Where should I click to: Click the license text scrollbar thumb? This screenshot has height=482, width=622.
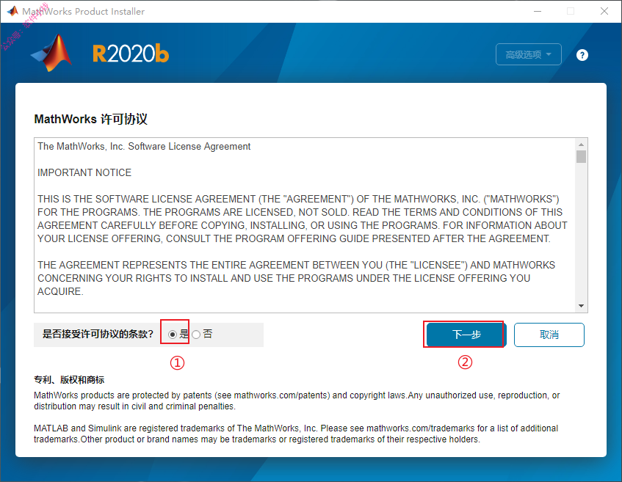581,156
